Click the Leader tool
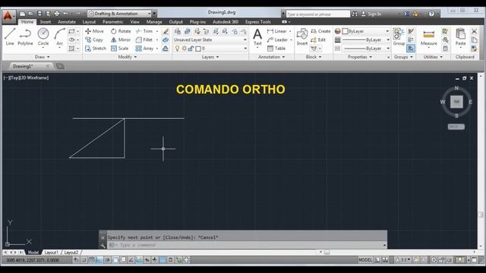Screen dimensions: 486x273 277,39
